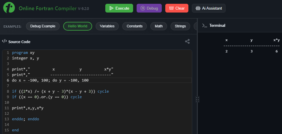The height and width of the screenshot is (134, 282).
Task: Click line 2 'integer x, y'
Action: click(x=25, y=58)
